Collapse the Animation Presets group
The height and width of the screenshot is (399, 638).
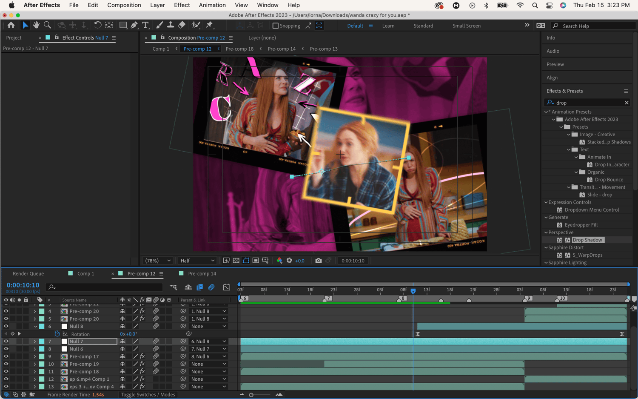pos(546,112)
